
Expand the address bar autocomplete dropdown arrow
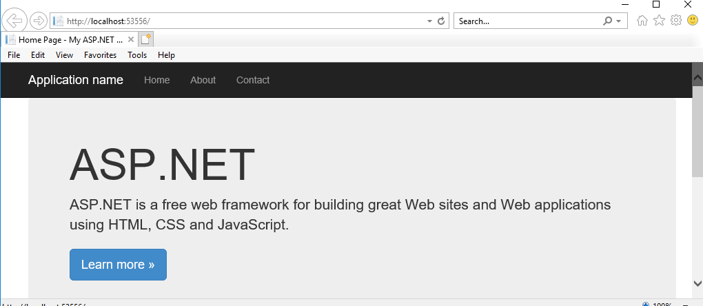click(x=429, y=21)
